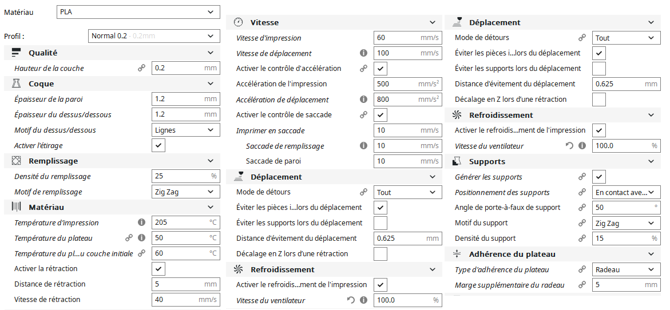Viewport: 670px width, 310px height.
Task: Open the Motif de remplissage Zig Zag dropdown
Action: (186, 192)
